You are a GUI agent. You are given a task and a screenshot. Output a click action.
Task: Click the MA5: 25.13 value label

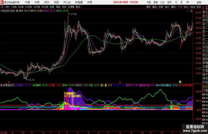(24, 11)
